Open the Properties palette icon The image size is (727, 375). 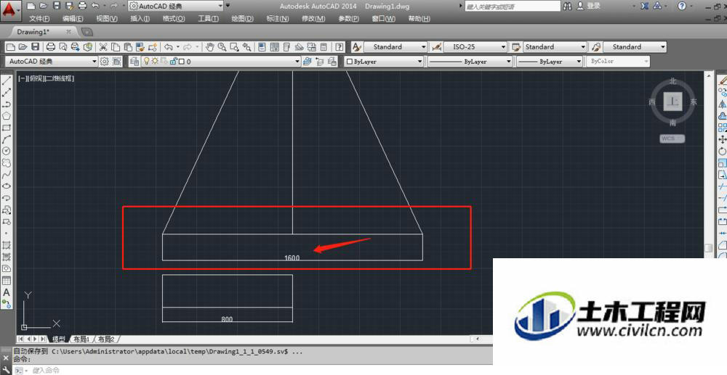(x=262, y=46)
